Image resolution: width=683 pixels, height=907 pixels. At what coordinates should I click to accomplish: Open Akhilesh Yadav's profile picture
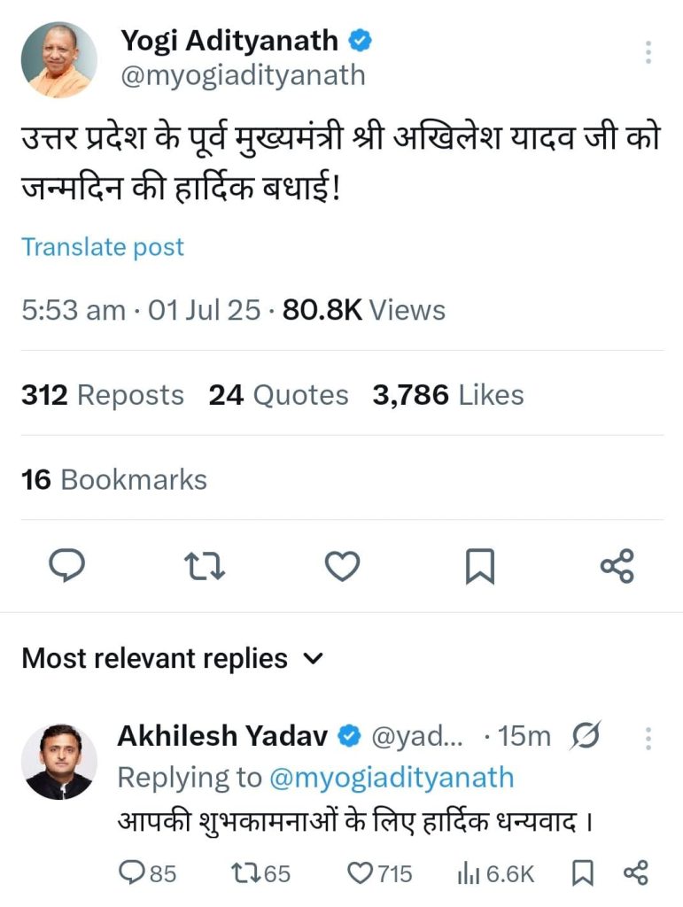tap(58, 762)
